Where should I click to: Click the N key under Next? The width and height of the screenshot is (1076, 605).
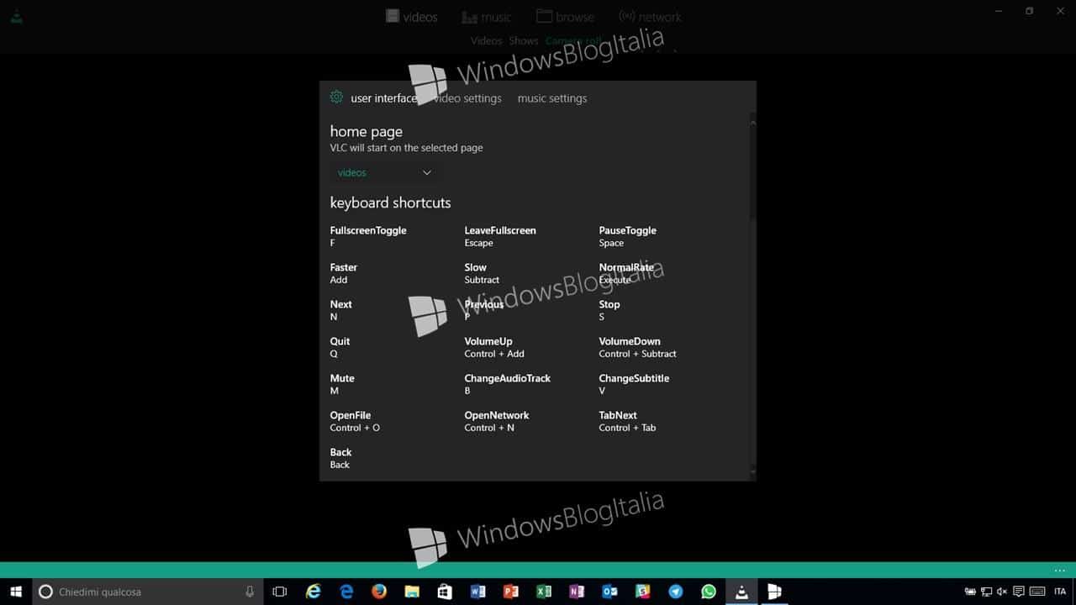pos(334,317)
